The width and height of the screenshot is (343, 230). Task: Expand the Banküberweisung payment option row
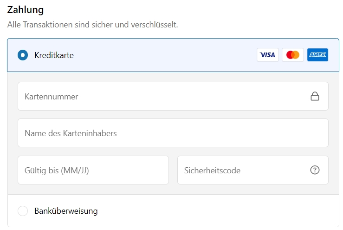click(x=173, y=211)
